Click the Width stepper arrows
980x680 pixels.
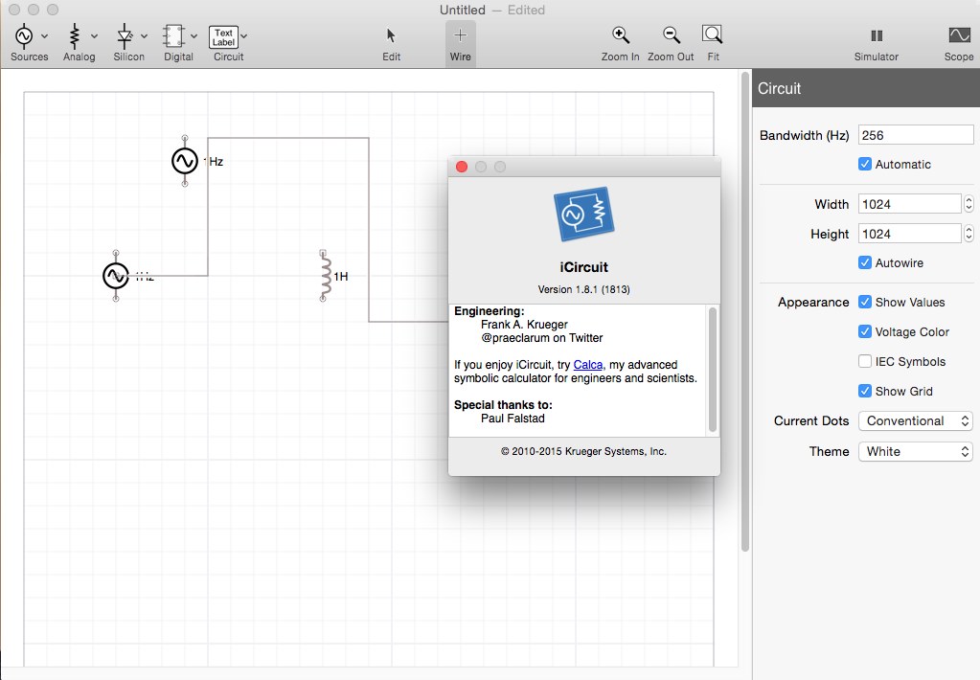click(x=969, y=204)
